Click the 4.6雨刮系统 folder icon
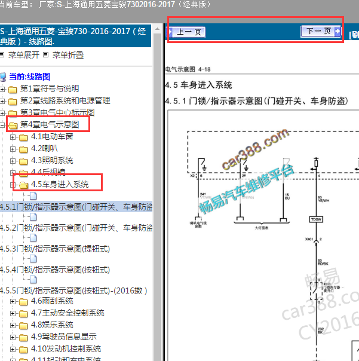The height and width of the screenshot is (361, 359). tap(23, 302)
